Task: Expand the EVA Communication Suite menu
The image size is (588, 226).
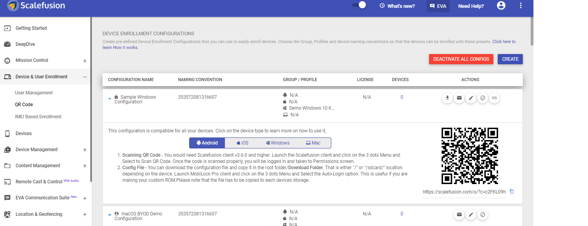Action: [x=85, y=198]
